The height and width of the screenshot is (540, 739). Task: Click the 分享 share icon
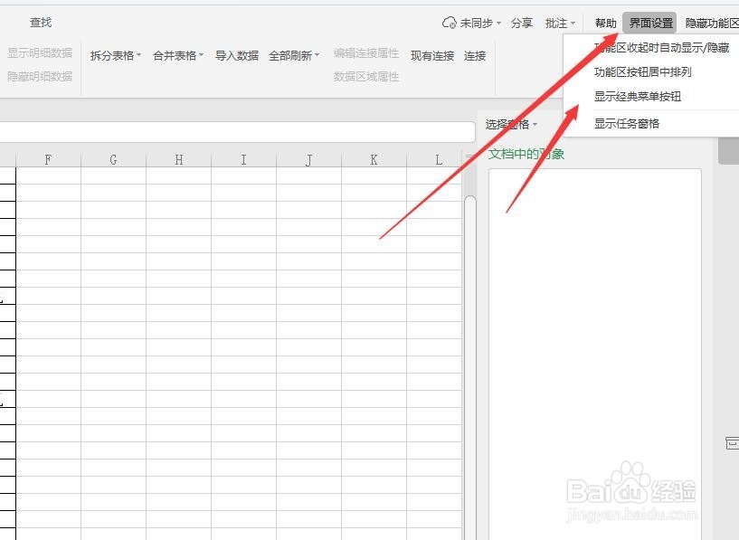pos(521,23)
